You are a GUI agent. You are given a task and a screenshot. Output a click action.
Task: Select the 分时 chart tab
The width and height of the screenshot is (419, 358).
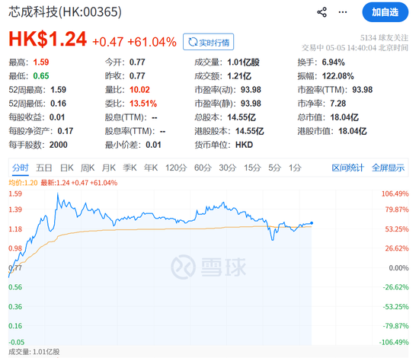(21, 168)
